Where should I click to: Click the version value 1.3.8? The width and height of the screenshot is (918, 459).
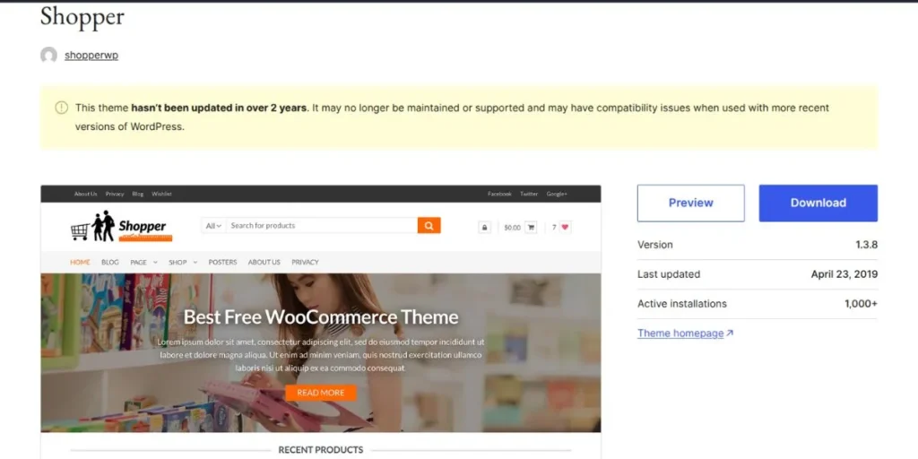click(x=867, y=245)
